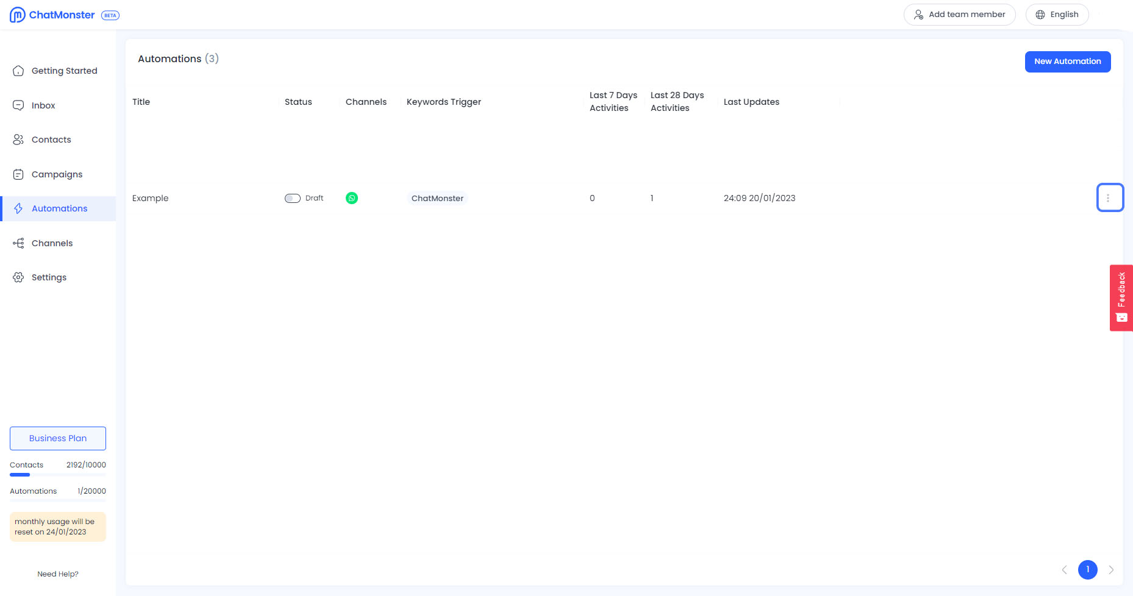The width and height of the screenshot is (1133, 596).
Task: Open the three-dot menu for Example automation
Action: [x=1109, y=198]
